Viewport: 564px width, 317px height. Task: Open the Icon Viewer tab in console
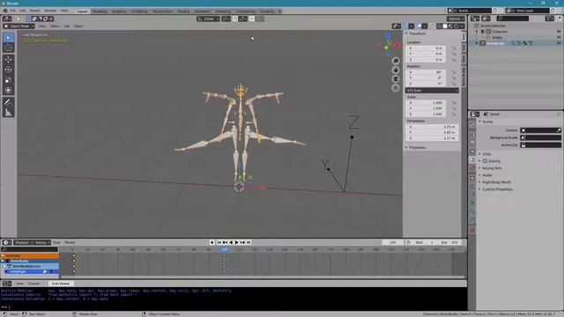pyautogui.click(x=61, y=284)
